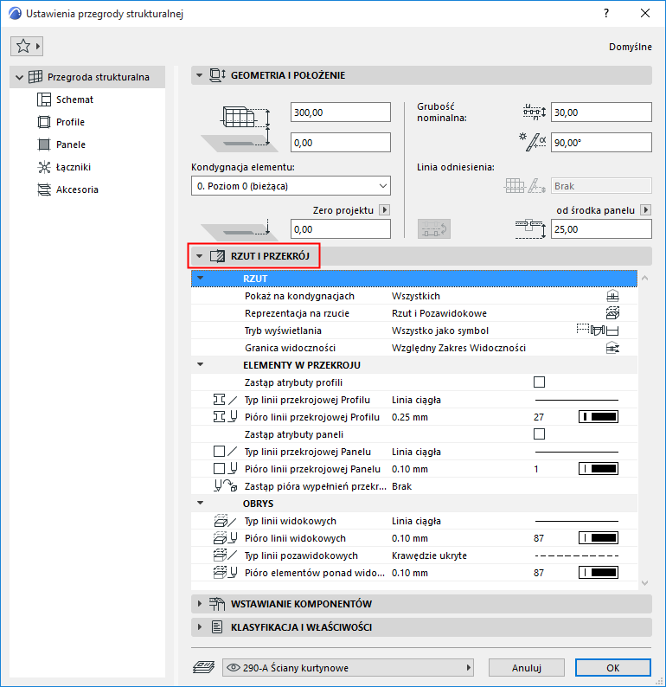Image resolution: width=666 pixels, height=687 pixels.
Task: Click the flip reference line button
Action: [x=434, y=228]
